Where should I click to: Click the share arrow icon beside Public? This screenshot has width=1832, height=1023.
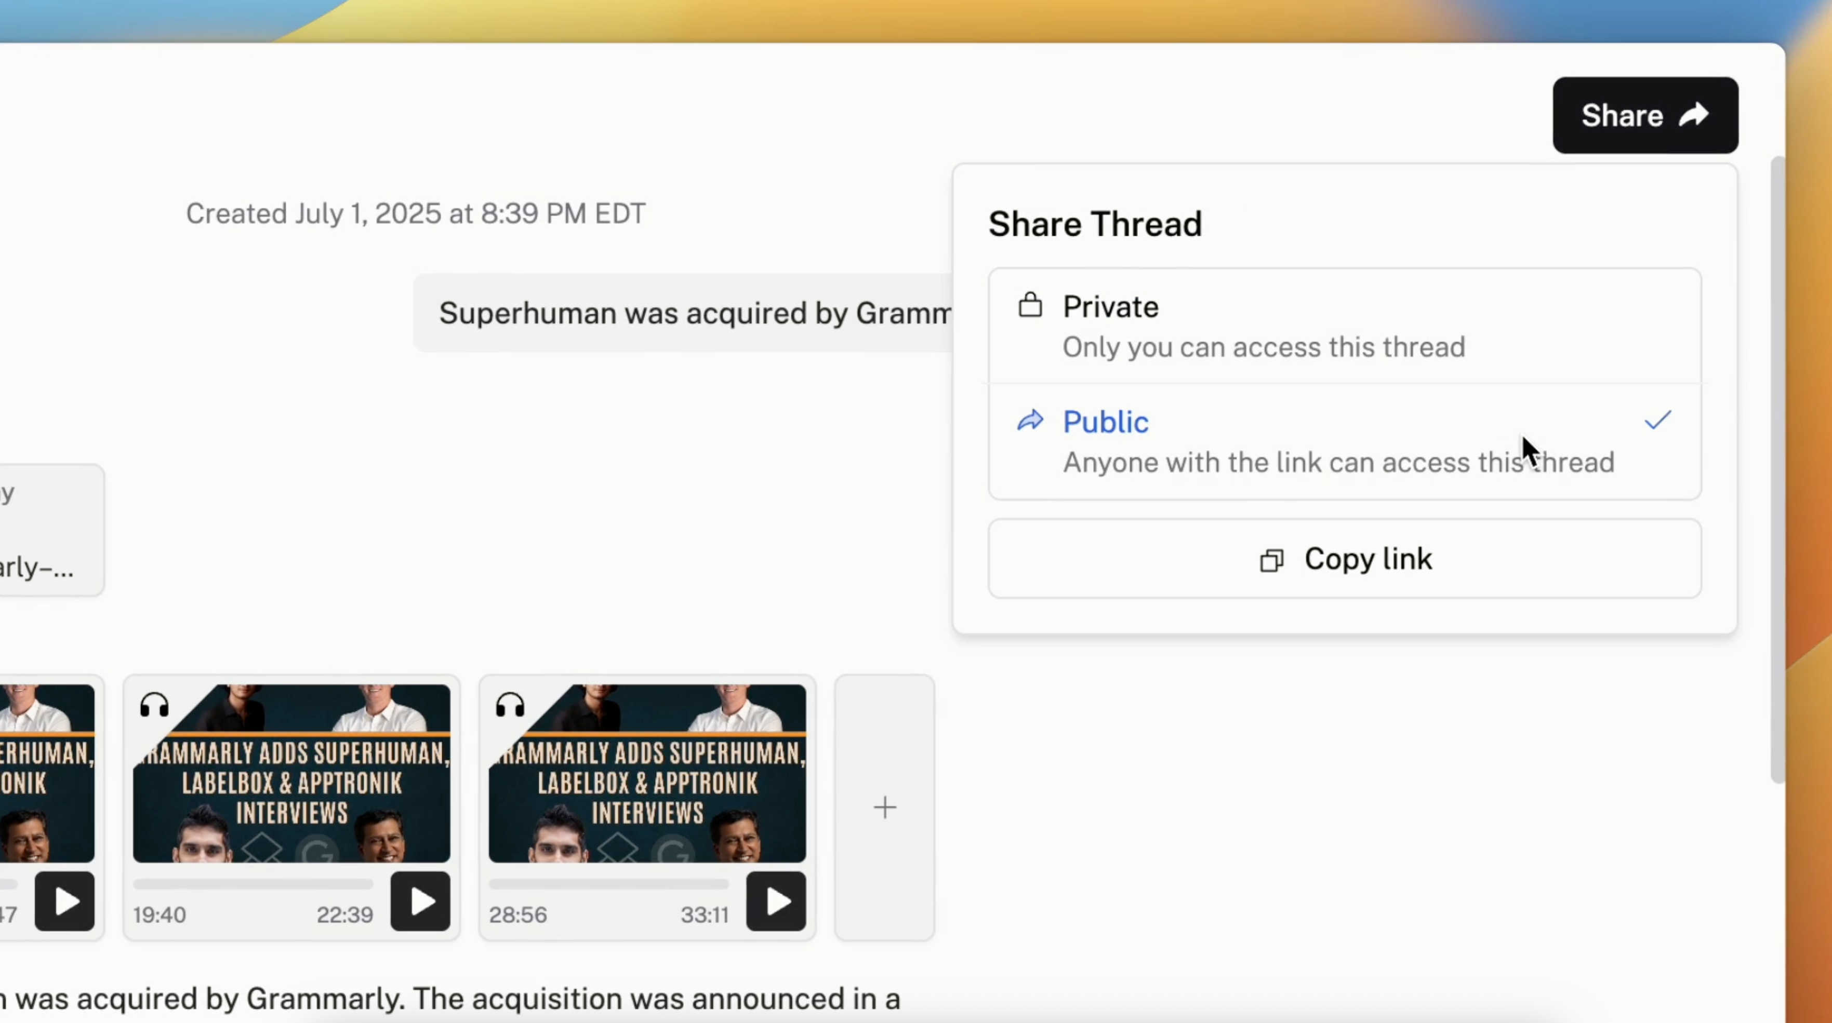1030,421
